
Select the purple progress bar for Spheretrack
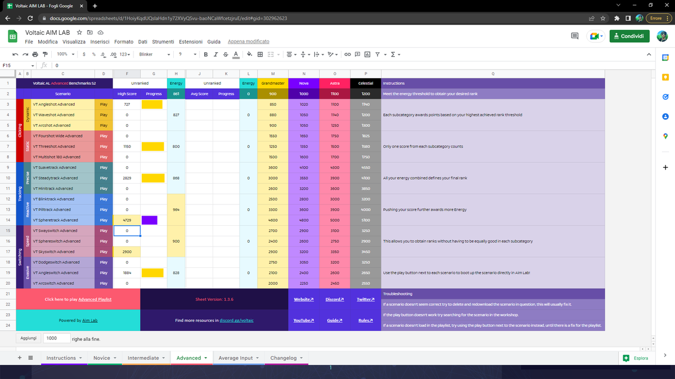pyautogui.click(x=150, y=220)
